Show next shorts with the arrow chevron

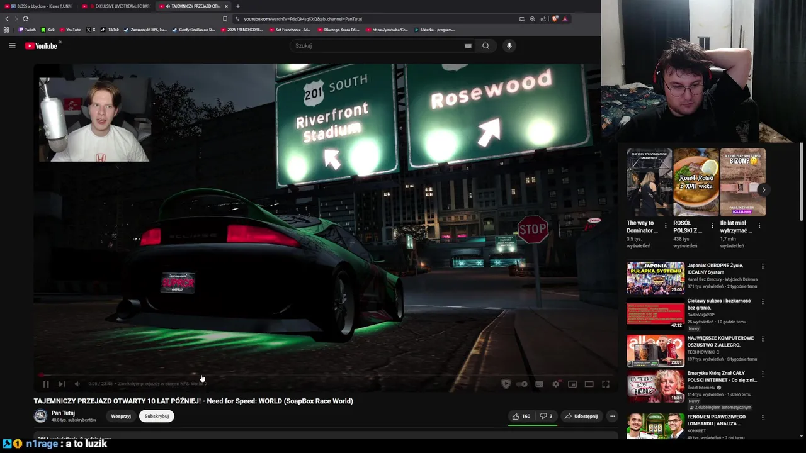(764, 189)
